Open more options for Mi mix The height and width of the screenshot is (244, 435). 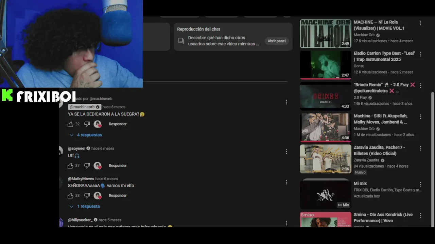[x=420, y=184]
